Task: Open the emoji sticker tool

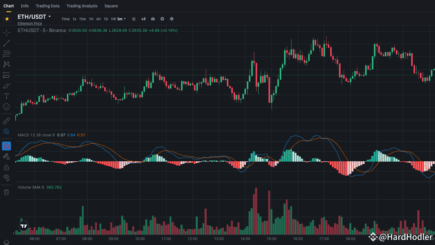Action: [x=6, y=107]
